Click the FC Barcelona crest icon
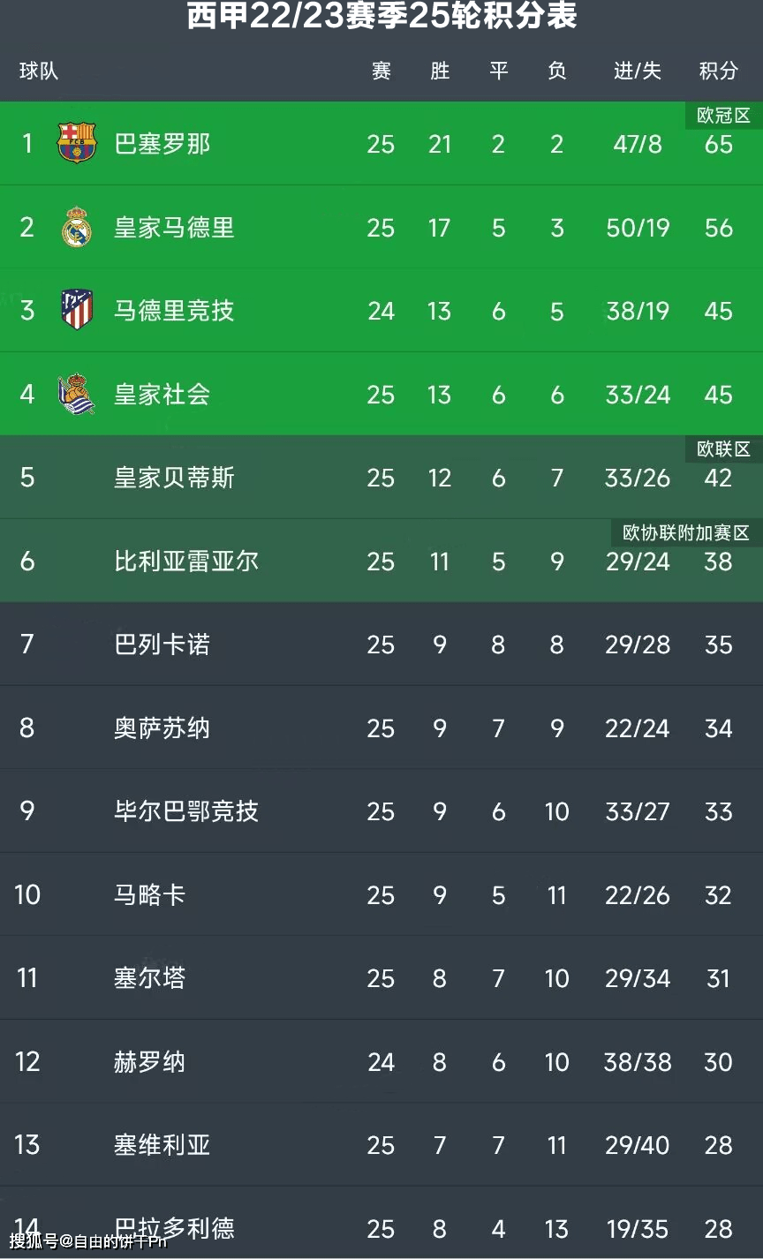The height and width of the screenshot is (1259, 763). (x=77, y=143)
